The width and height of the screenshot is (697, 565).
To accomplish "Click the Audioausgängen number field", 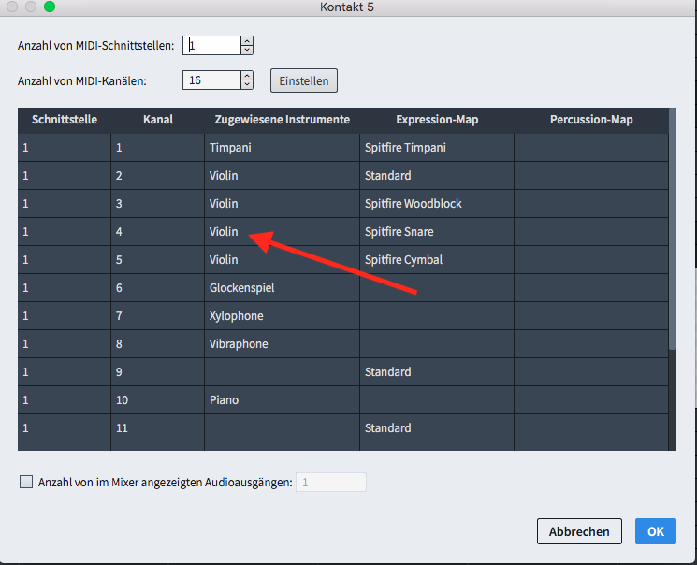I will tap(331, 483).
